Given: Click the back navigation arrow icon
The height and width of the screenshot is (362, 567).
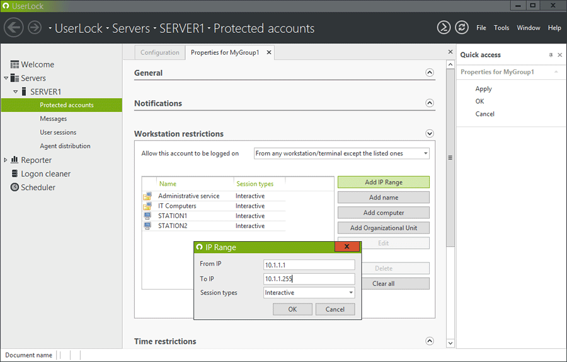Looking at the screenshot, I should point(14,28).
